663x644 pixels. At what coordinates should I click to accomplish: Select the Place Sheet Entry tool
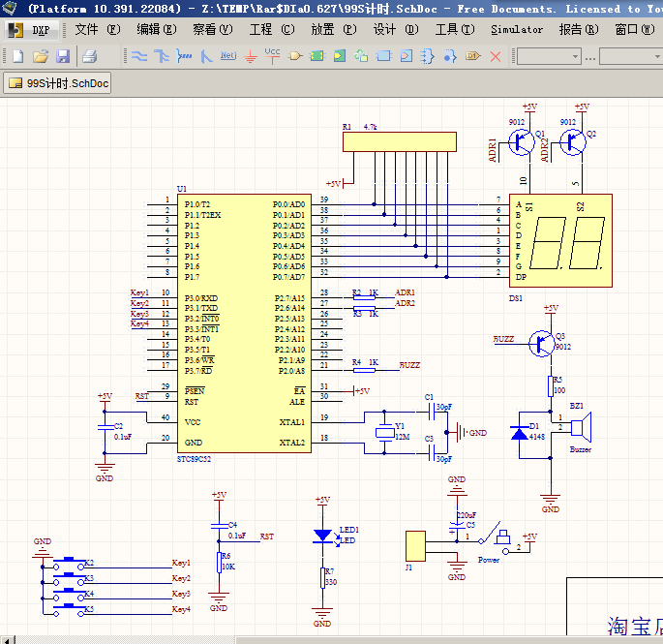pos(339,56)
